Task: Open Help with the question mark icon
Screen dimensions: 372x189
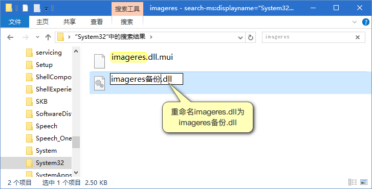Action: tap(365, 22)
